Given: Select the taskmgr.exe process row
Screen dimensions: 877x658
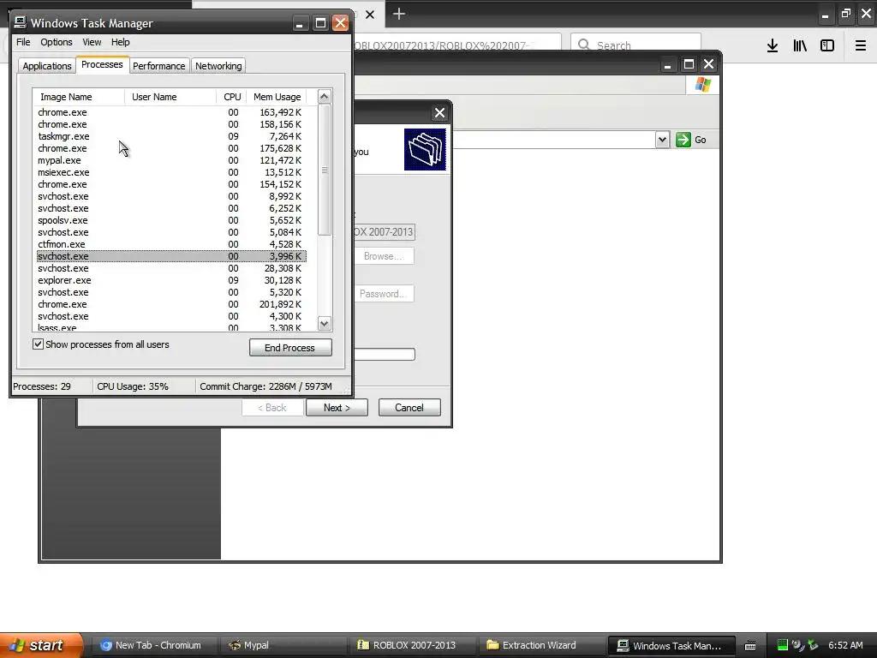Looking at the screenshot, I should (171, 136).
